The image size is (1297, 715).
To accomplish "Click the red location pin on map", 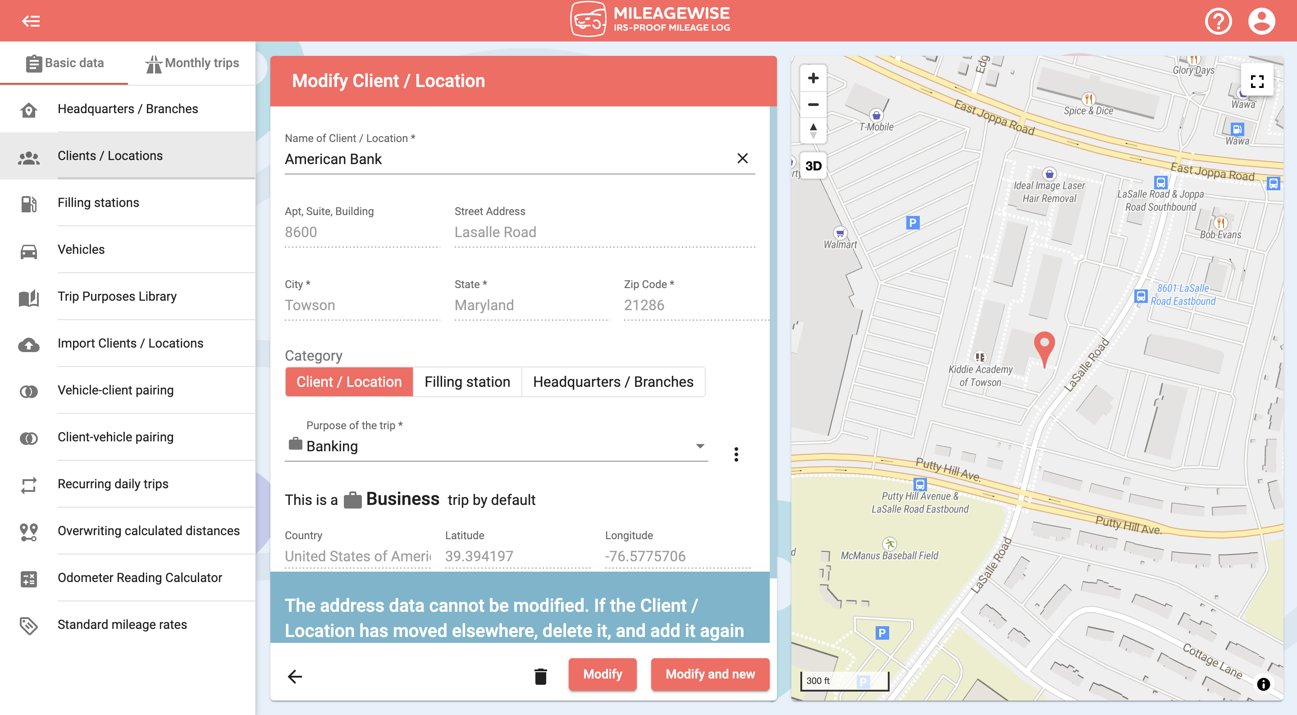I will click(x=1044, y=349).
